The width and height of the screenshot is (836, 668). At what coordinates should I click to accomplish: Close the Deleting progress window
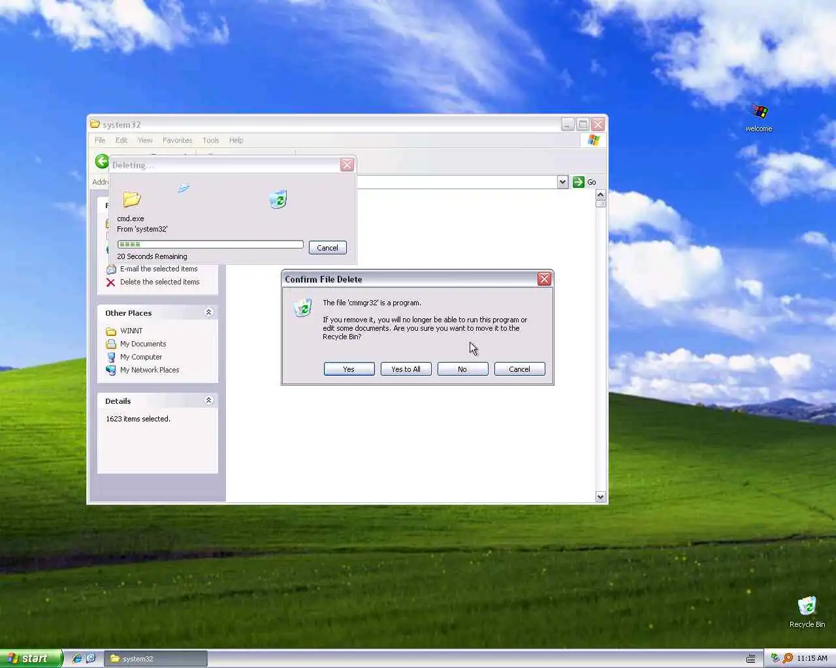tap(347, 165)
